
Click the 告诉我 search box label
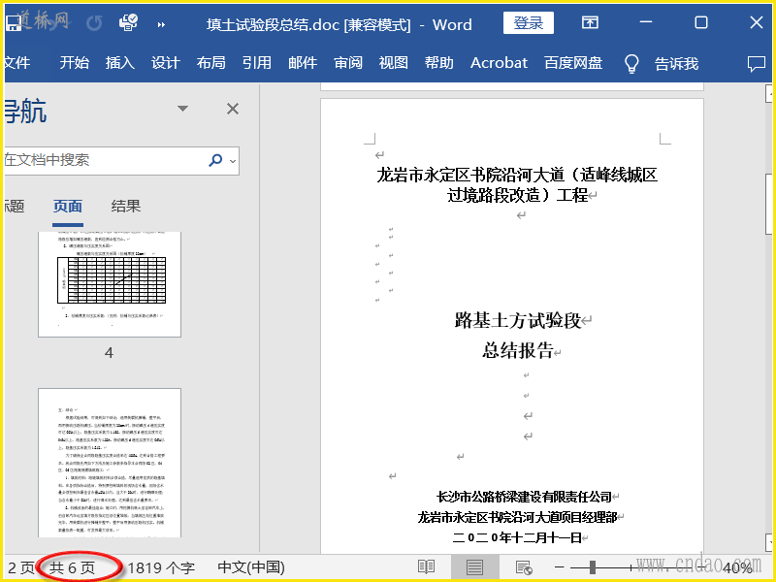676,63
